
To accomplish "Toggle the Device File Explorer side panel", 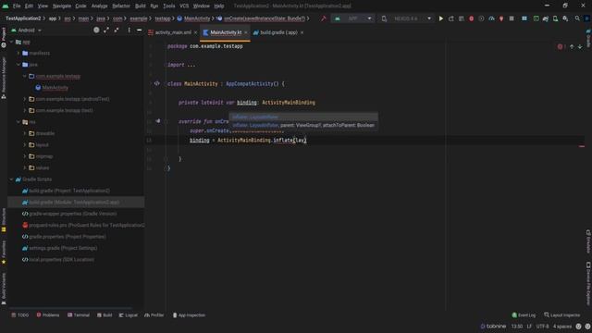I will pos(588,284).
